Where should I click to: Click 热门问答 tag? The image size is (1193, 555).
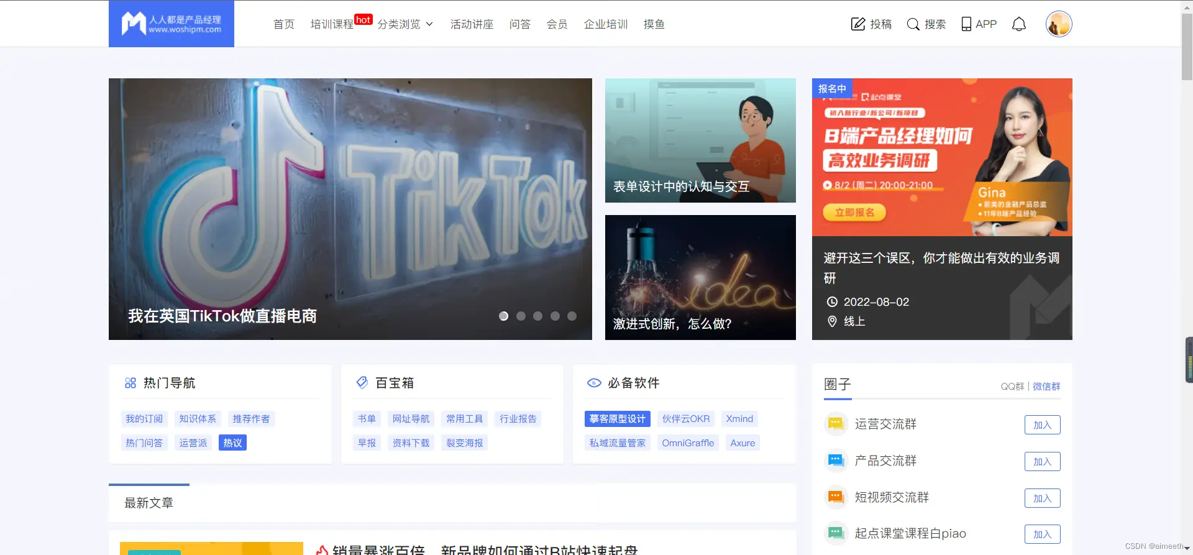pyautogui.click(x=144, y=443)
